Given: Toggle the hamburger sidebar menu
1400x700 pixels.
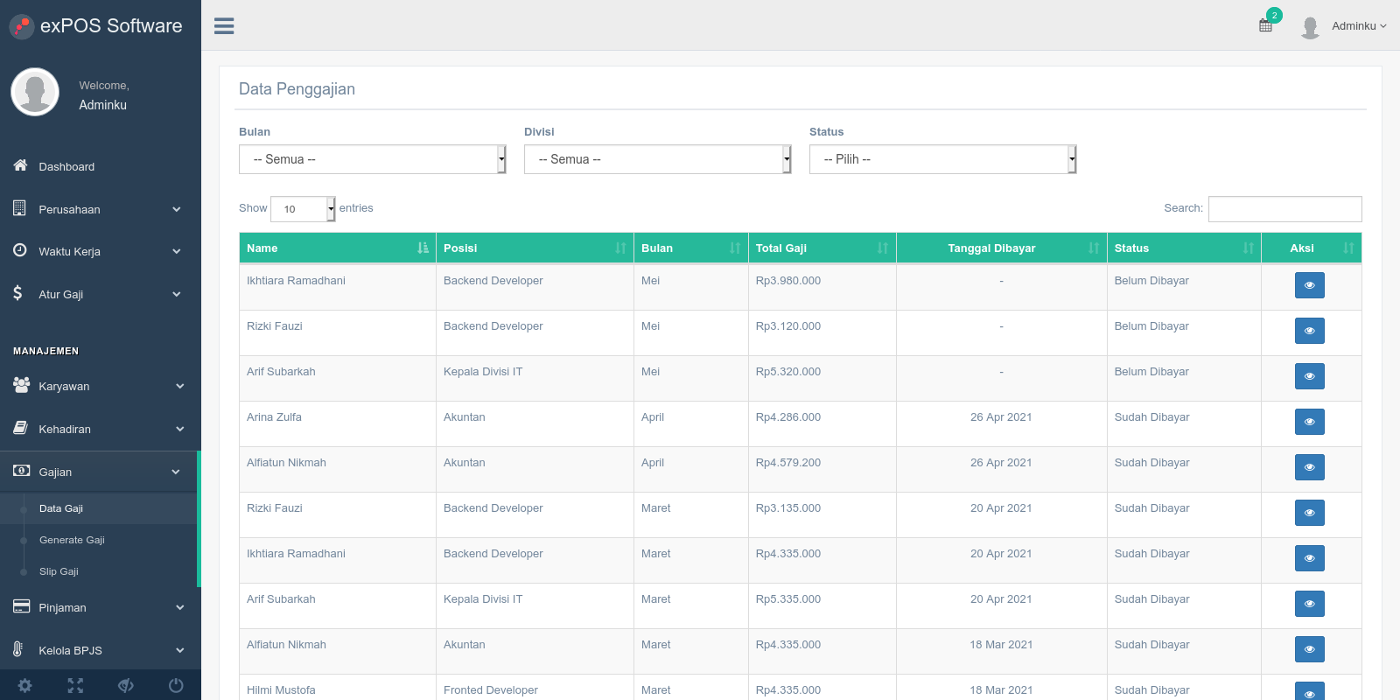Looking at the screenshot, I should pos(224,26).
